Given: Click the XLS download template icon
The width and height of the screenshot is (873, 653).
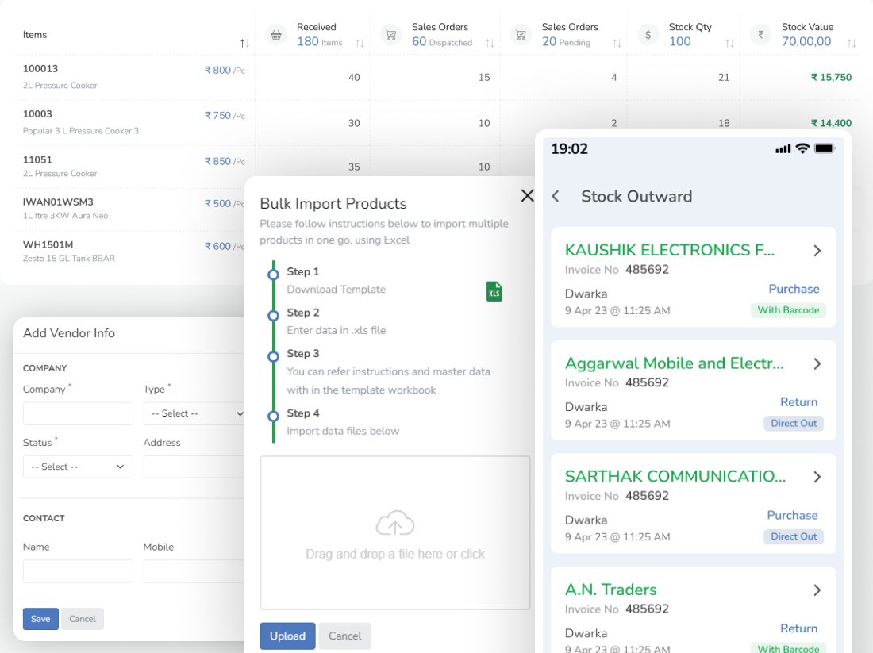Looking at the screenshot, I should tap(494, 291).
